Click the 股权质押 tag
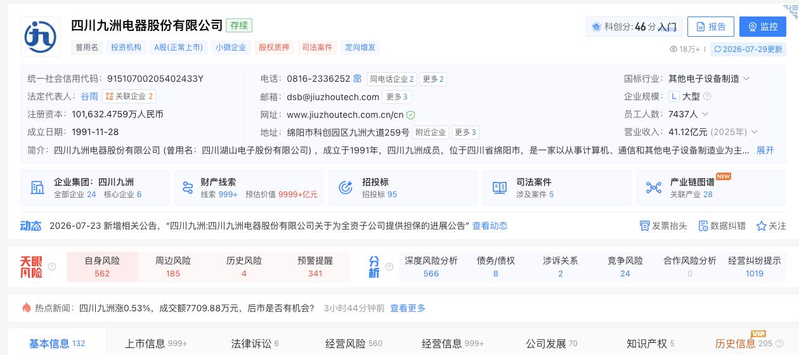799x355 pixels. click(x=274, y=47)
